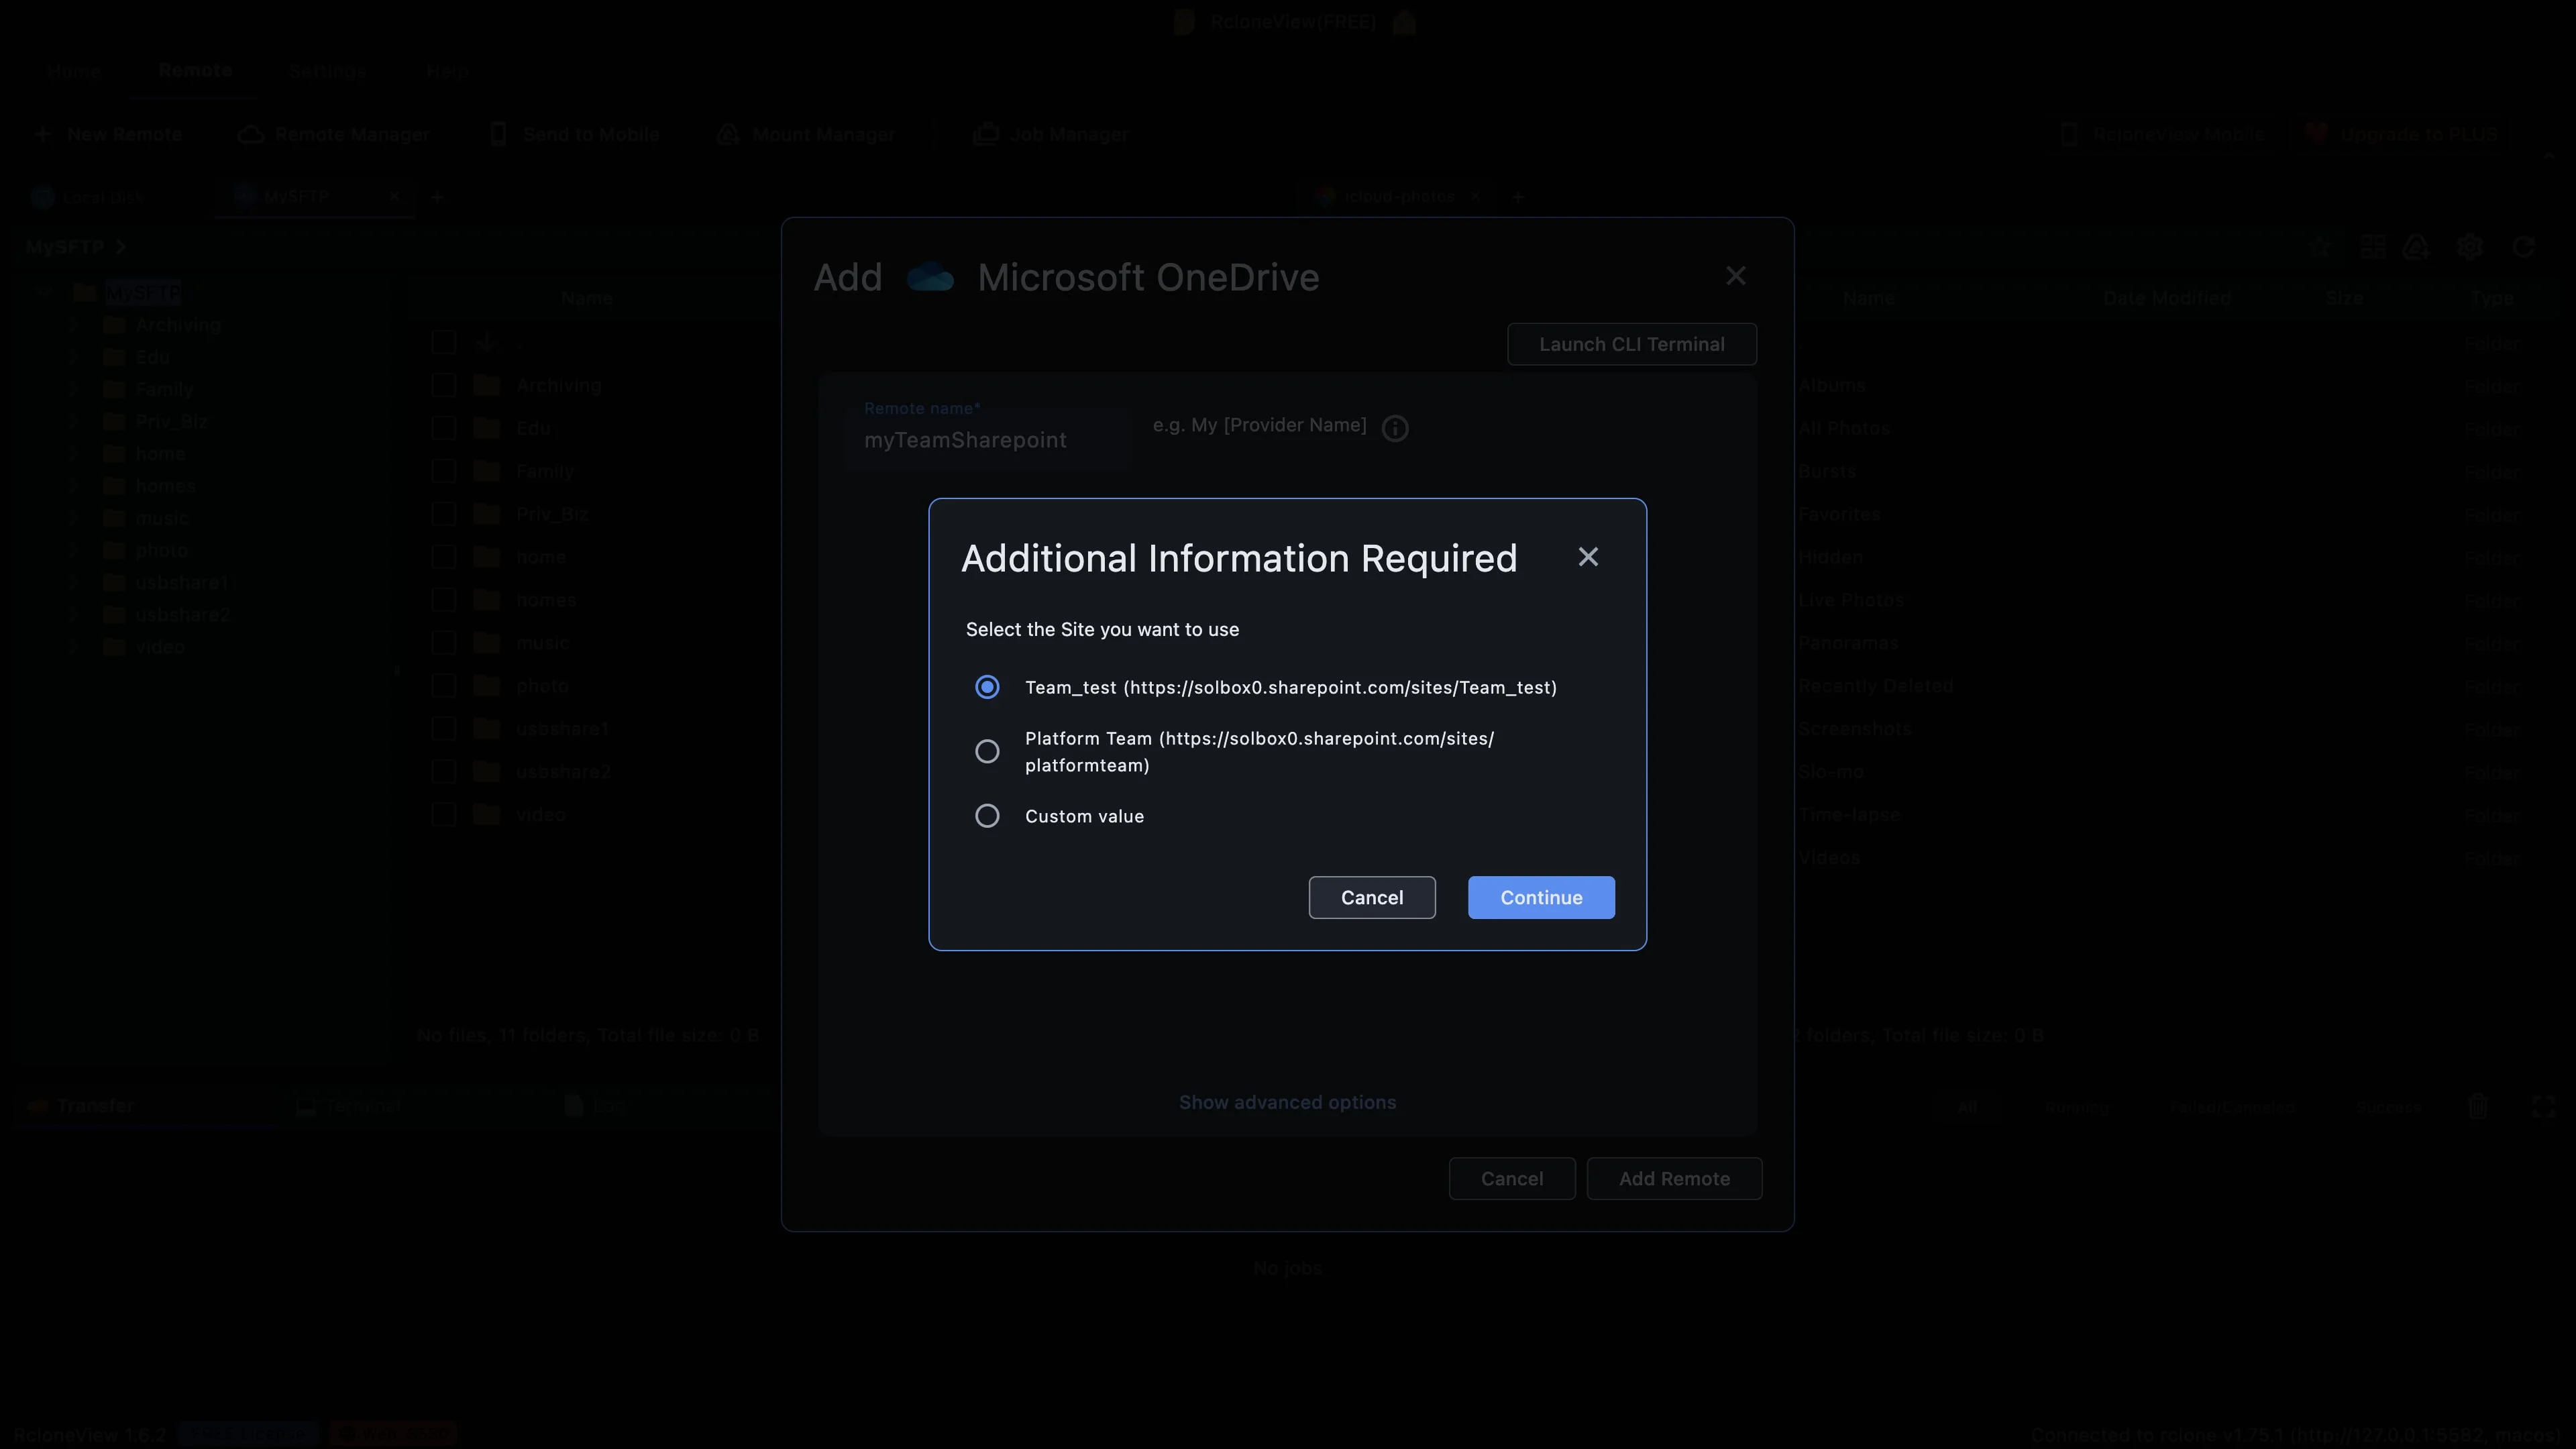The width and height of the screenshot is (2576, 1449).
Task: Open the gear settings icon in right pane
Action: click(x=2469, y=247)
